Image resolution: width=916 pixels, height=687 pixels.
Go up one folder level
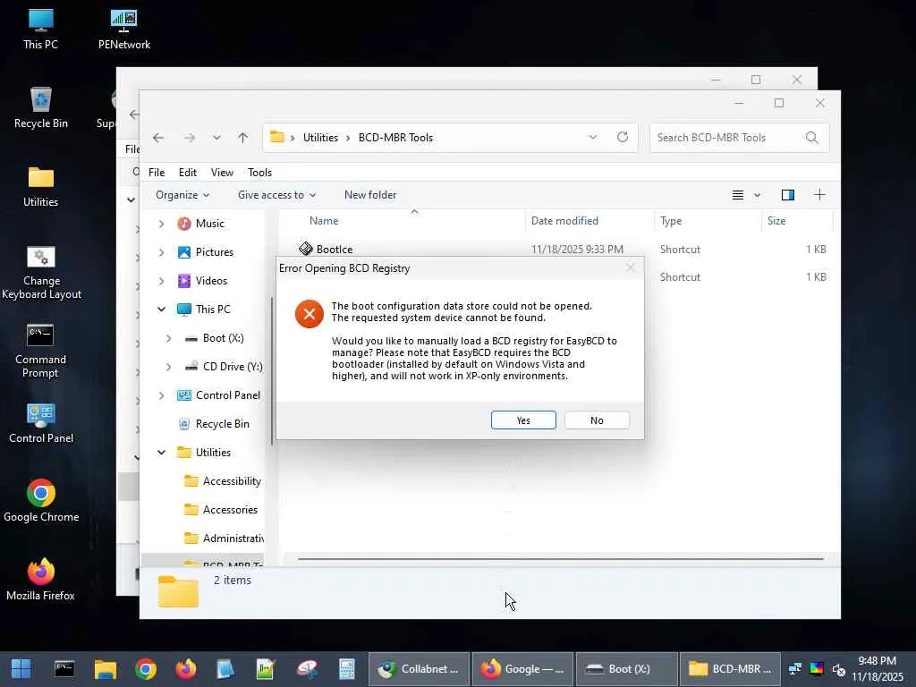tap(243, 137)
